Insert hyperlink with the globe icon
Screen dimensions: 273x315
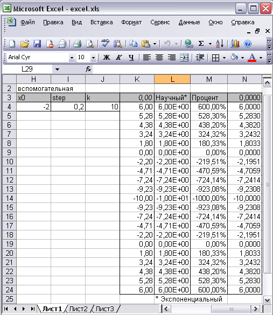[188, 44]
